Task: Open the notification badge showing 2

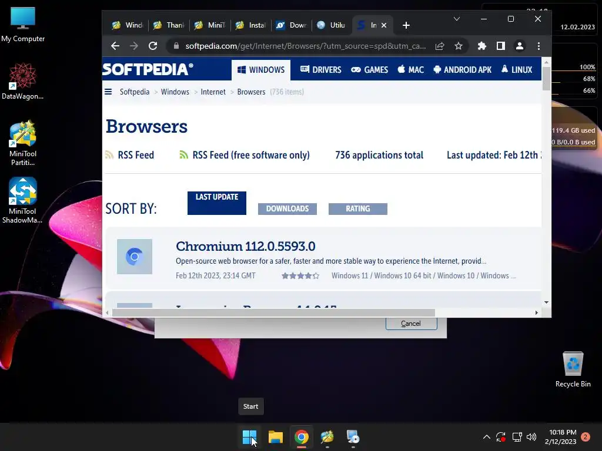Action: (586, 437)
